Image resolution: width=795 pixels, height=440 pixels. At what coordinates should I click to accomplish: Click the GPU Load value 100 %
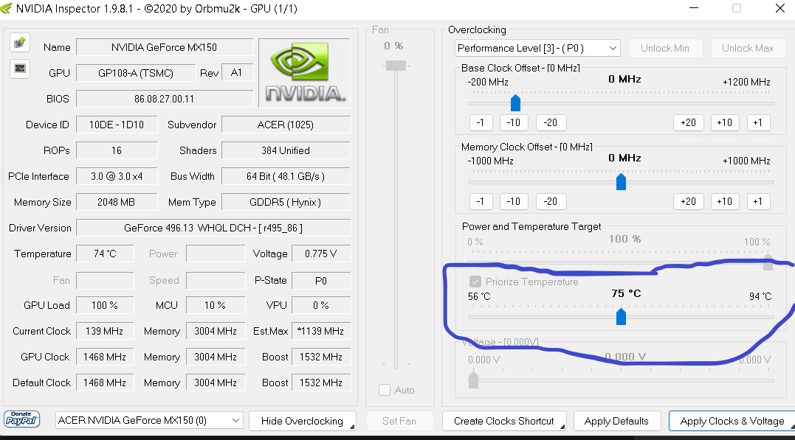(105, 305)
